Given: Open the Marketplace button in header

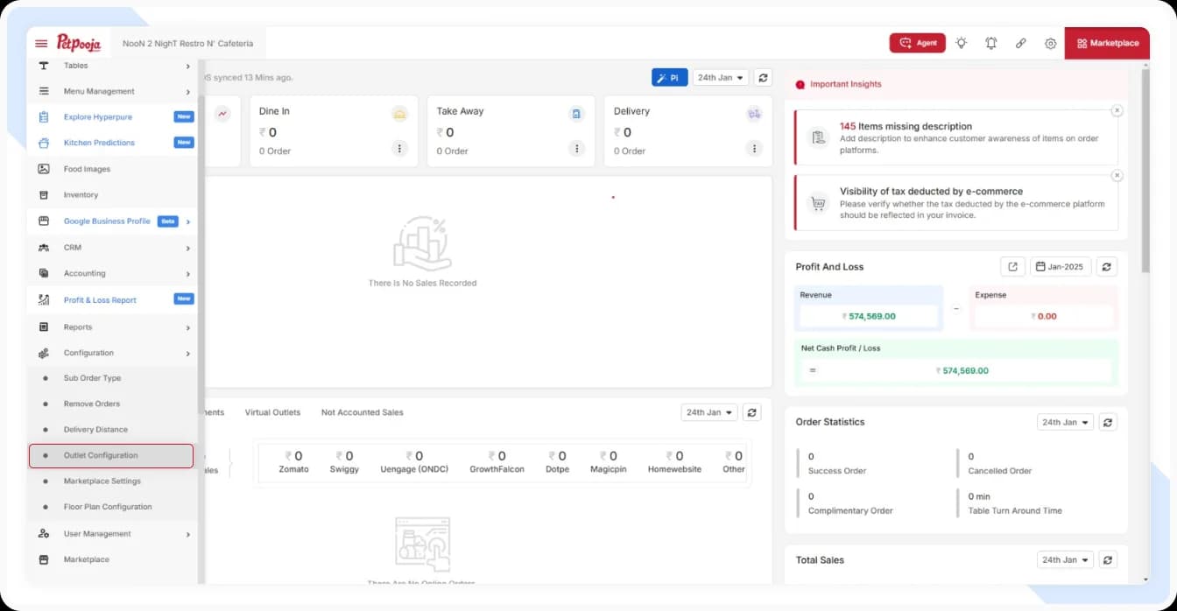Looking at the screenshot, I should [x=1107, y=43].
